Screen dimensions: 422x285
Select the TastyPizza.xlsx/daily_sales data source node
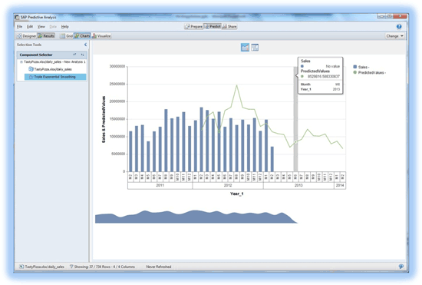pos(51,69)
